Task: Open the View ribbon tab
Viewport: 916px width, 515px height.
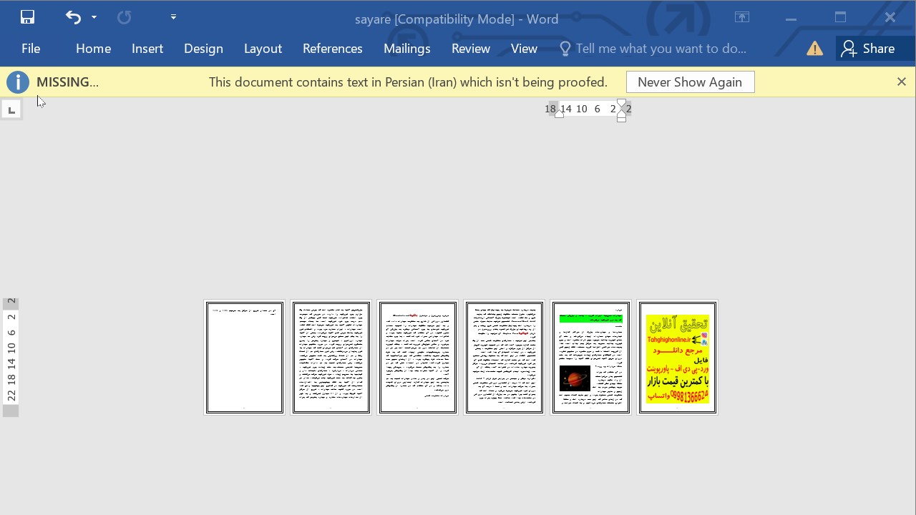Action: point(524,49)
